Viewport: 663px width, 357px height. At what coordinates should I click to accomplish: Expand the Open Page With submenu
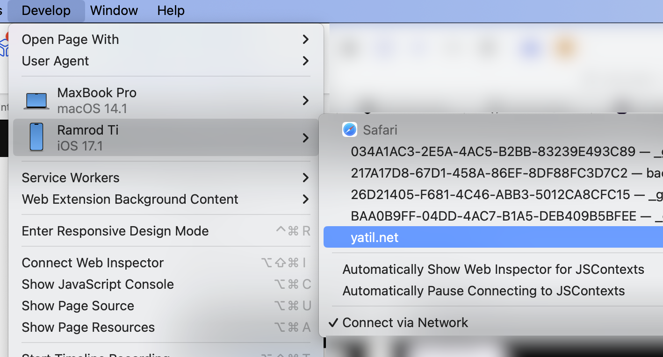(x=70, y=39)
